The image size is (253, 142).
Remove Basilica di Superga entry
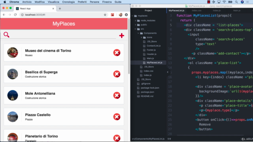[x=117, y=74]
